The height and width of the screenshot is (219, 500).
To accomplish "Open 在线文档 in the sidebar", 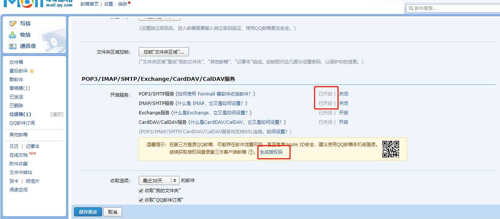I will coord(19,155).
